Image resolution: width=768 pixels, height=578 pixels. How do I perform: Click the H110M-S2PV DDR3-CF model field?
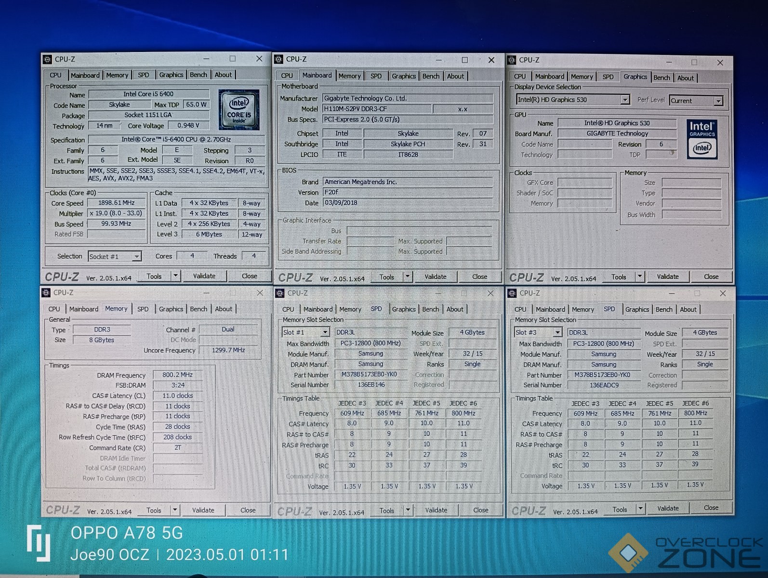(x=377, y=109)
